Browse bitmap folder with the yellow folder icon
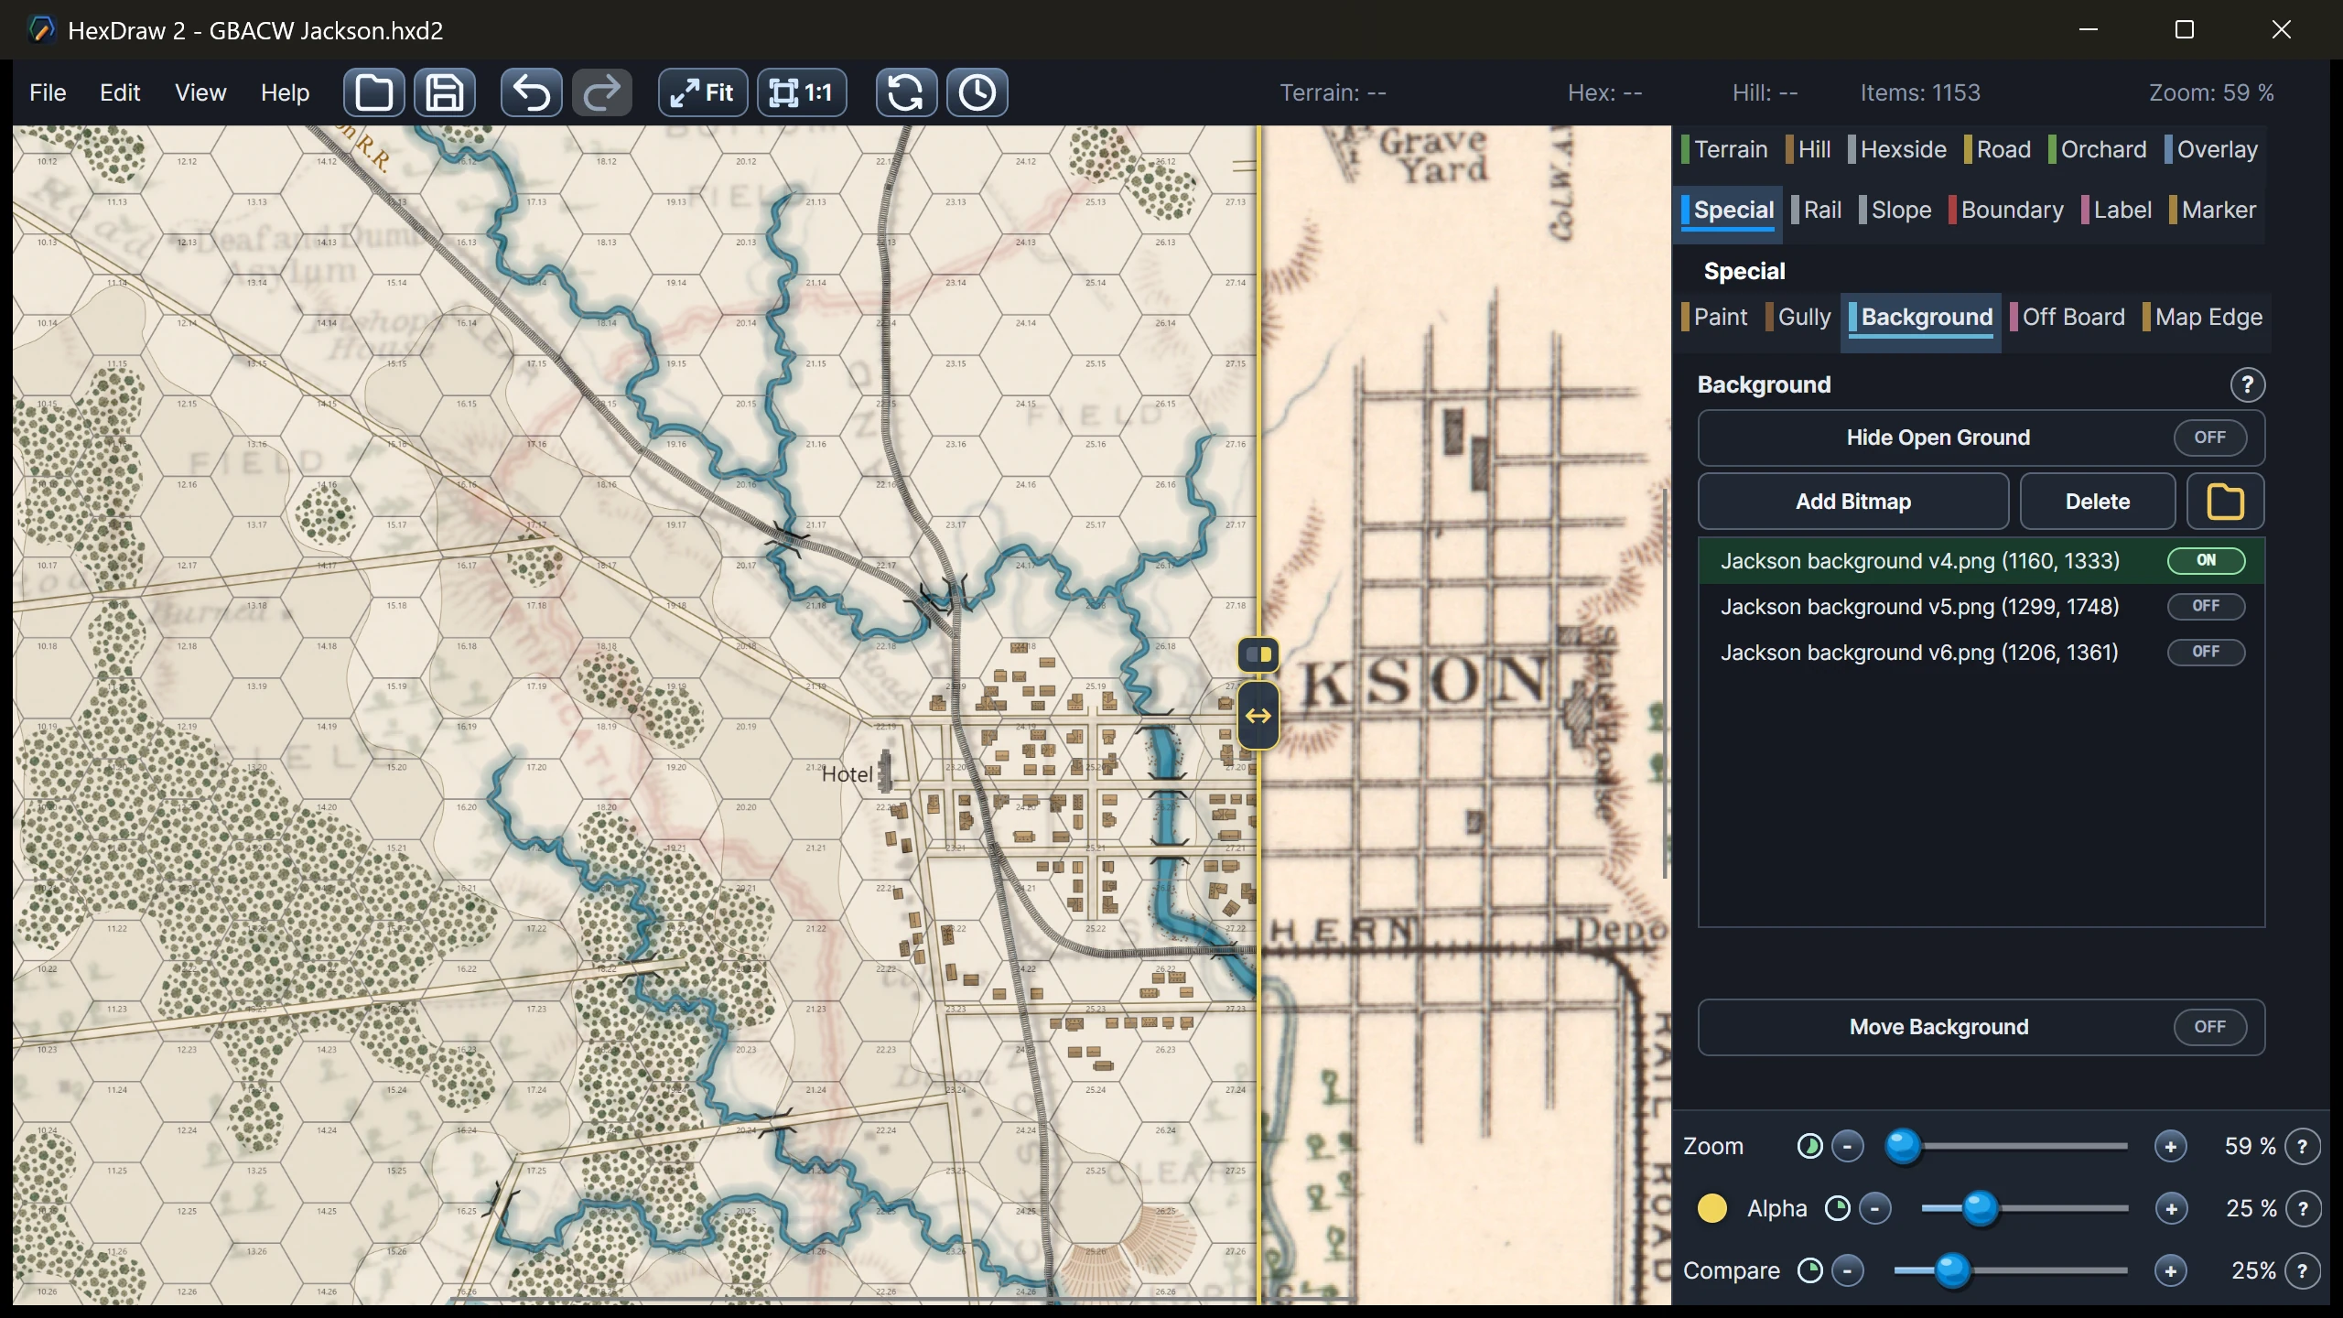The image size is (2343, 1318). 2225,502
